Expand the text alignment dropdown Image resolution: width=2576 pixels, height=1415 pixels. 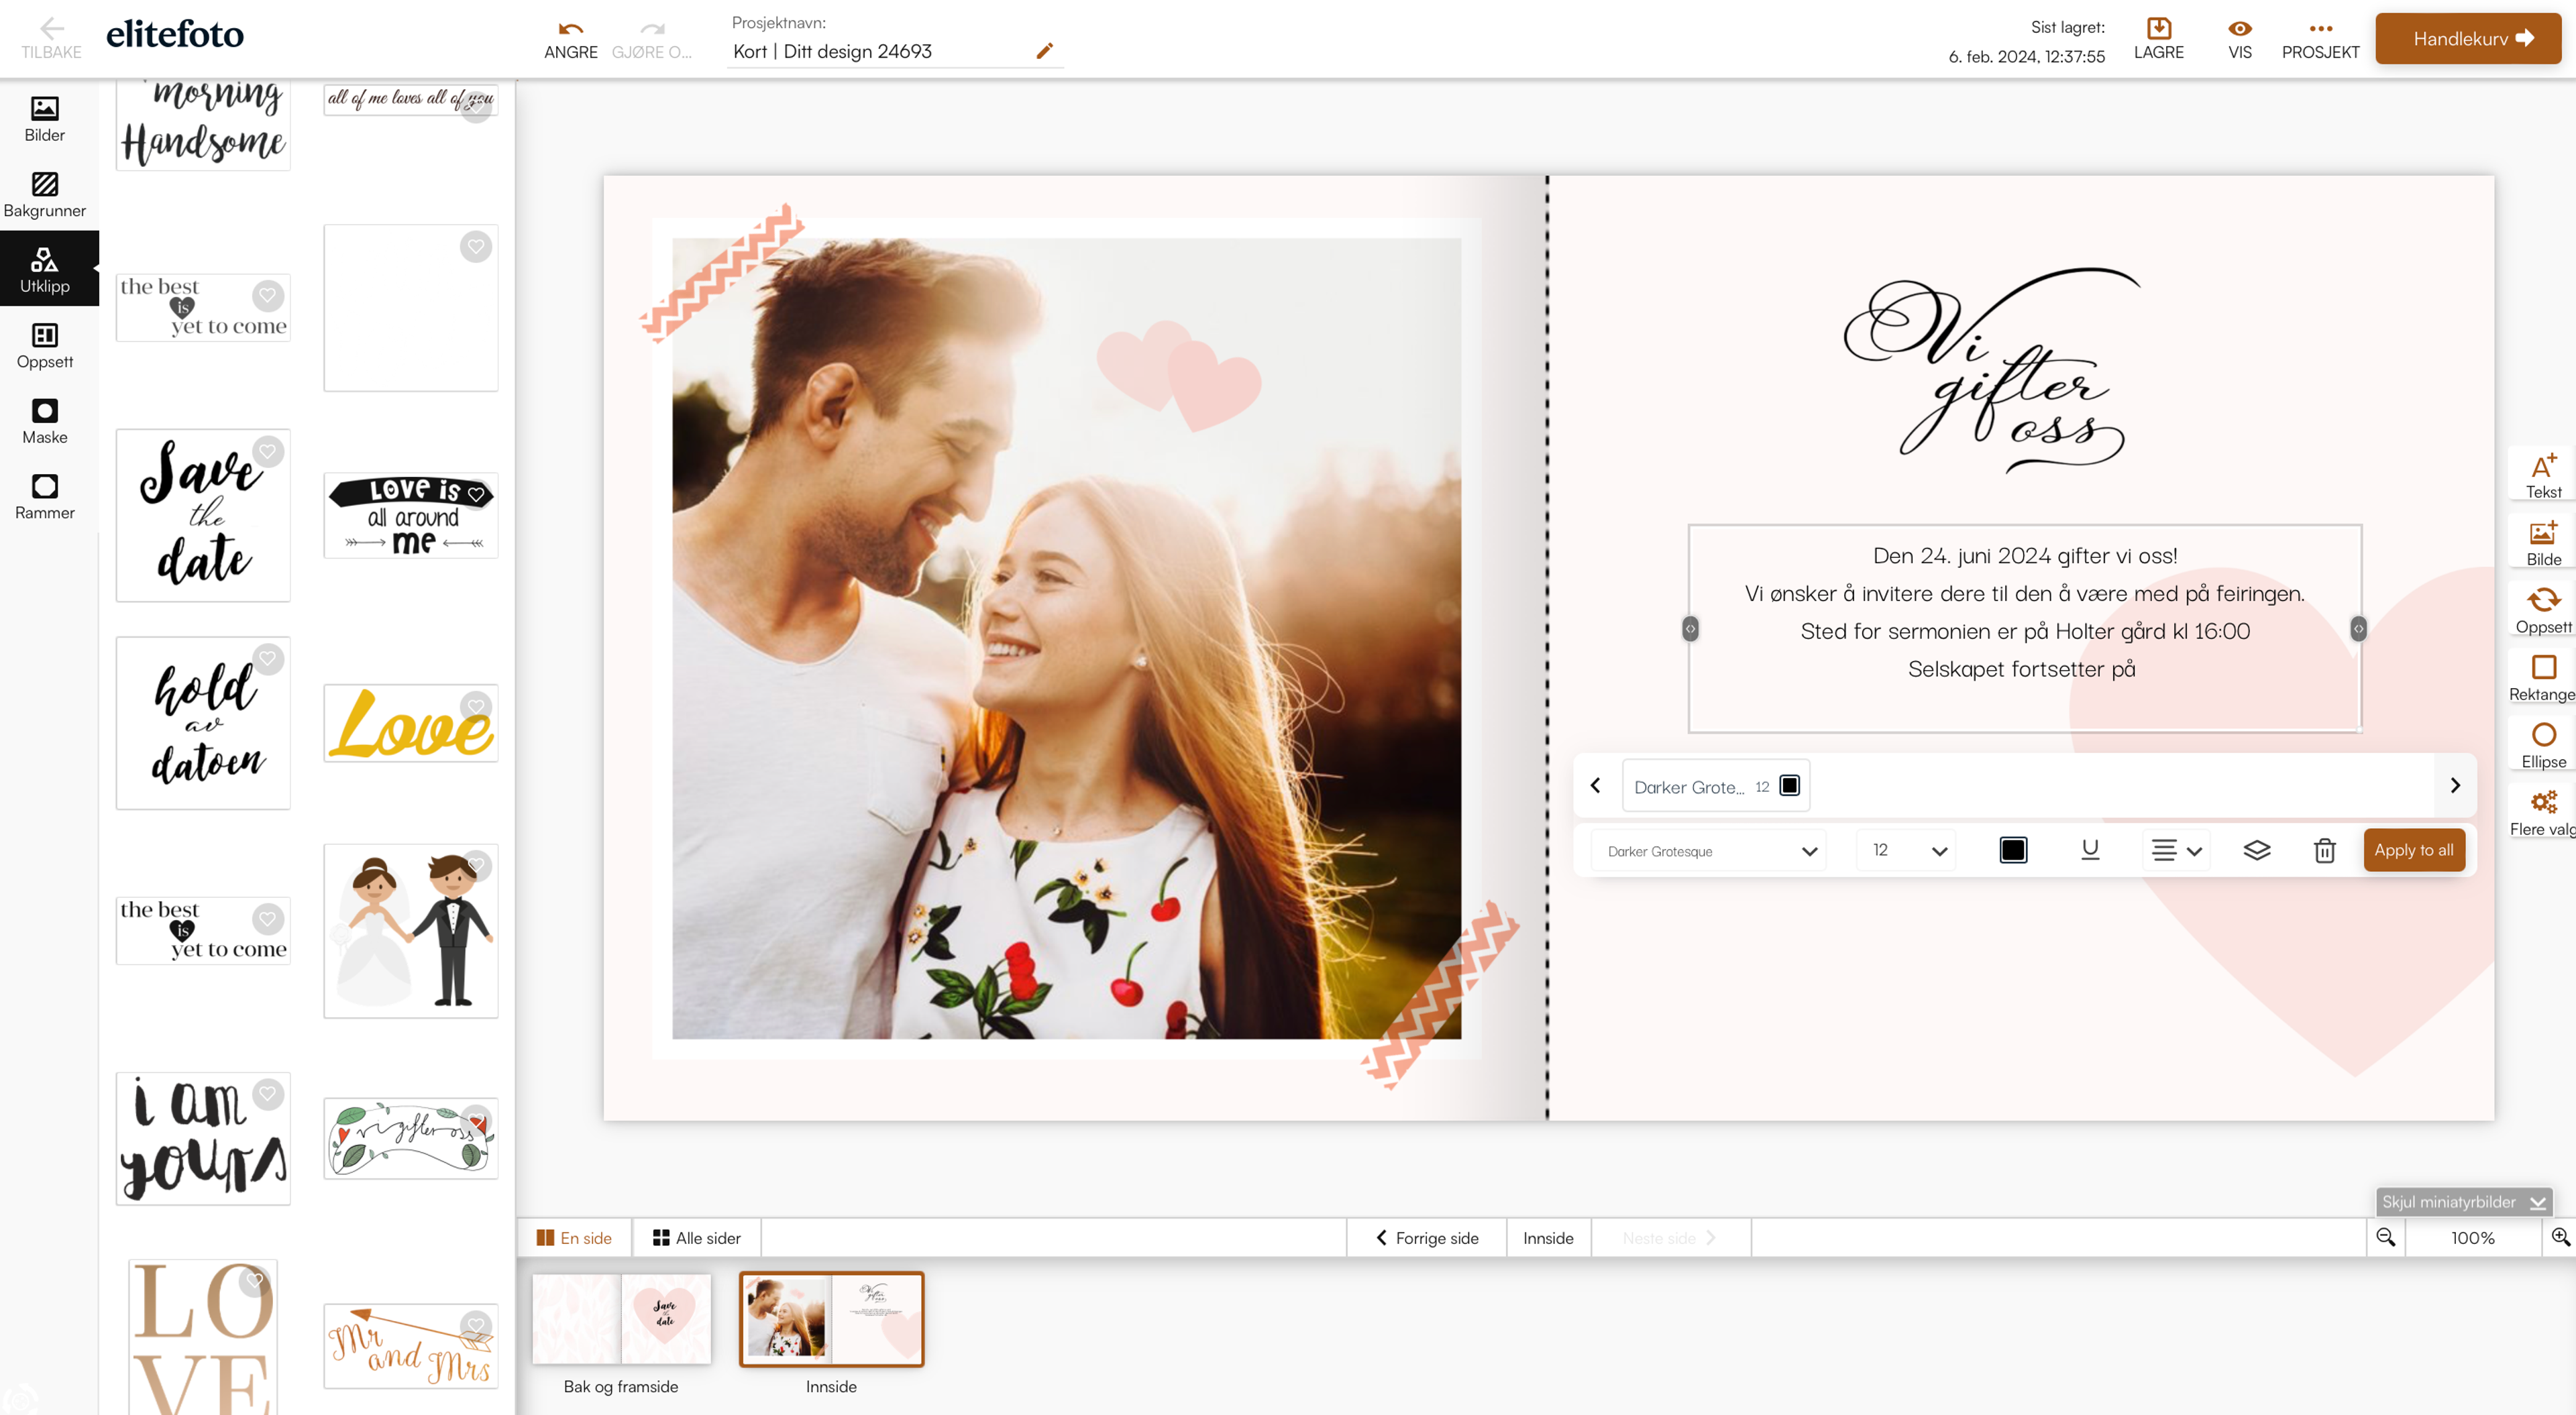click(2176, 850)
